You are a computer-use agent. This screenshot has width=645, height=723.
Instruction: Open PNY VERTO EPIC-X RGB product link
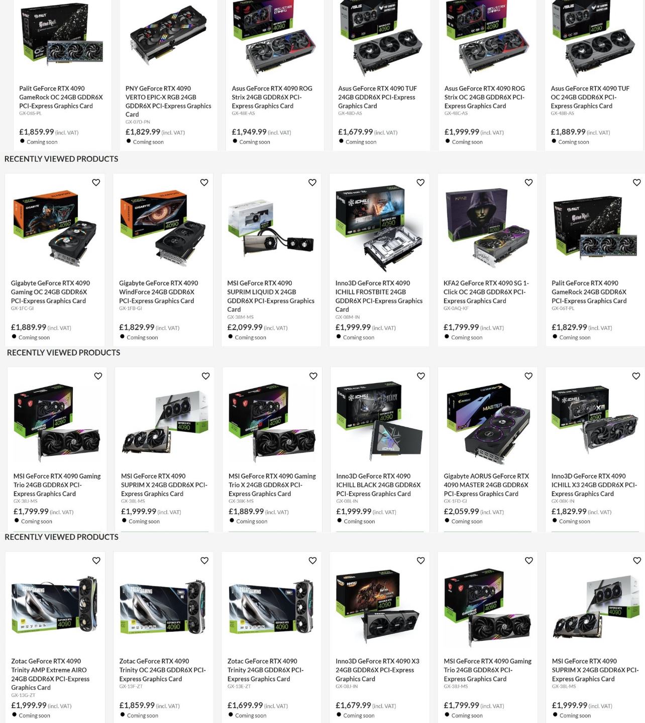click(x=168, y=101)
